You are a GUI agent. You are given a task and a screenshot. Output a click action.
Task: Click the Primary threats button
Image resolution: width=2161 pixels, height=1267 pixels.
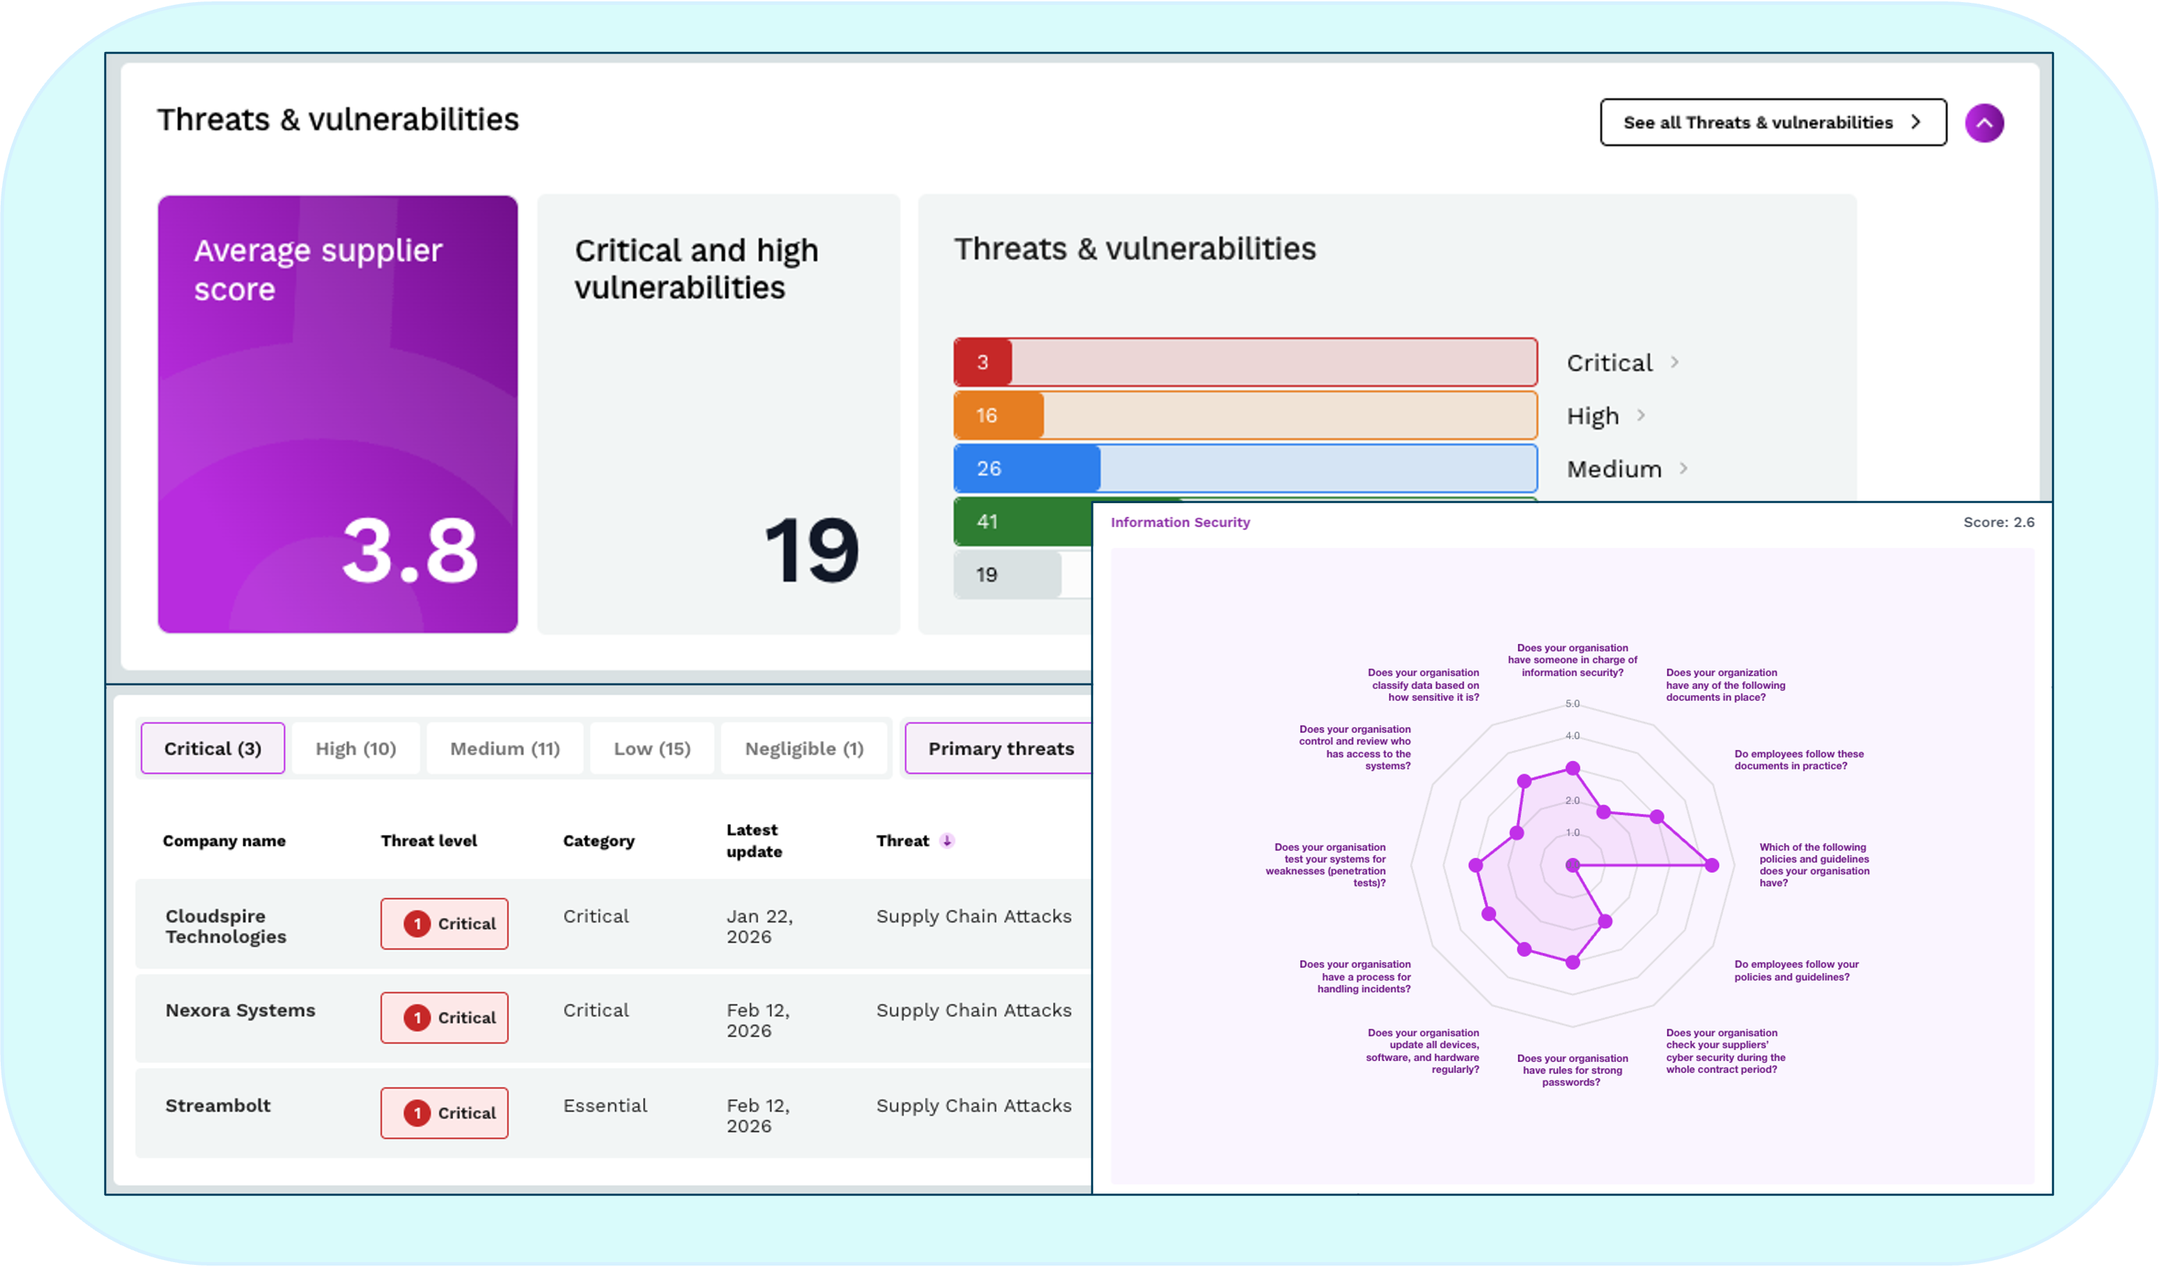[1000, 749]
